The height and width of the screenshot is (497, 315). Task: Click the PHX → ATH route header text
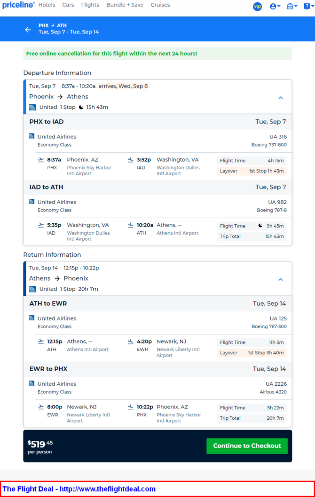point(53,25)
